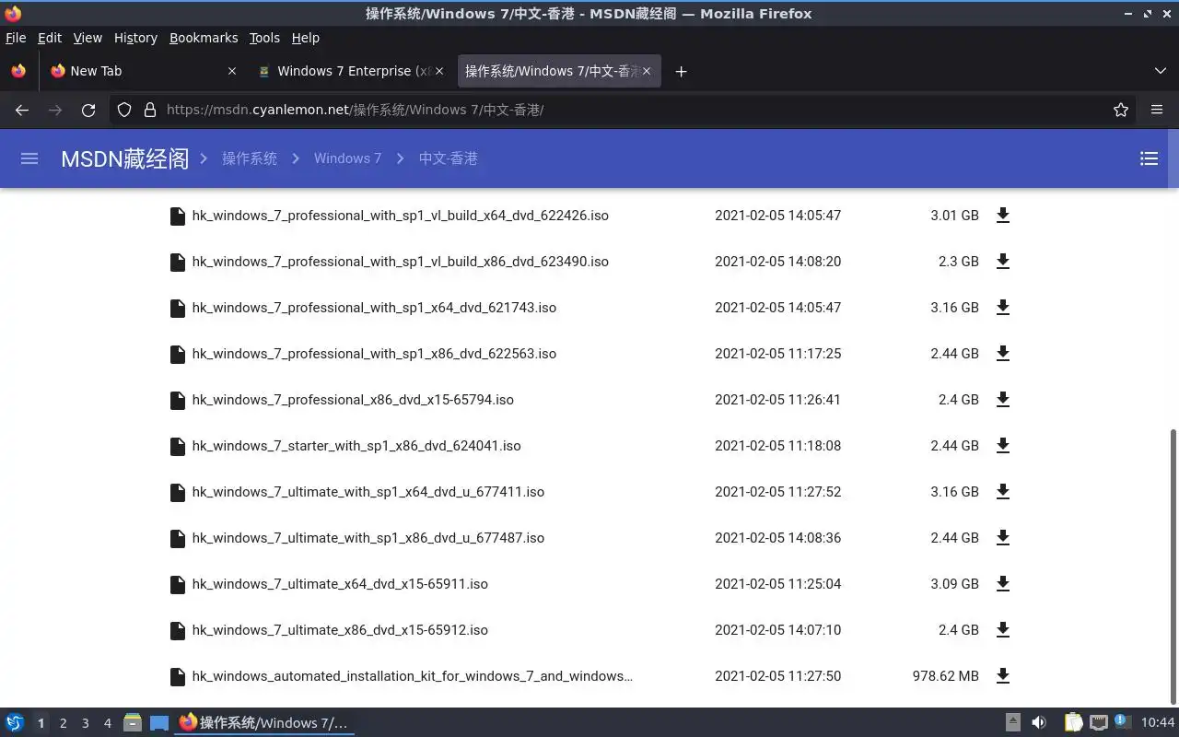
Task: Go back to previous page
Action: (22, 110)
